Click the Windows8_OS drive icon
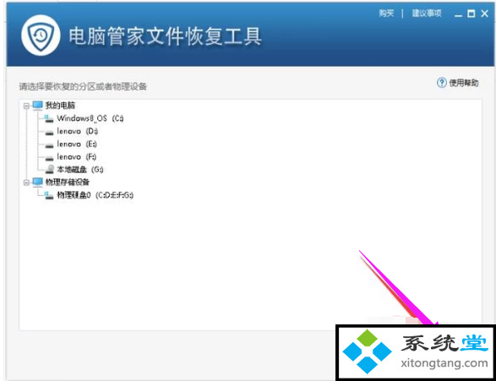496x381 pixels. (x=48, y=118)
